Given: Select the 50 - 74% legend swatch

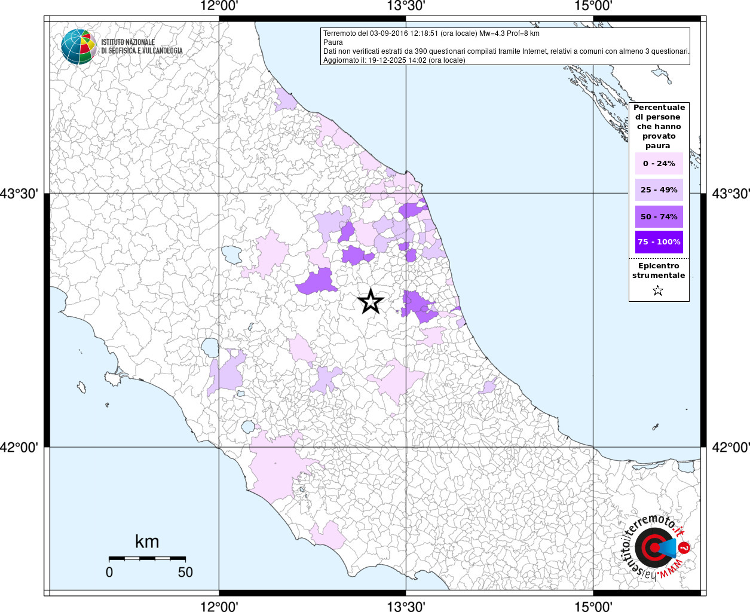Looking at the screenshot, I should click(659, 217).
